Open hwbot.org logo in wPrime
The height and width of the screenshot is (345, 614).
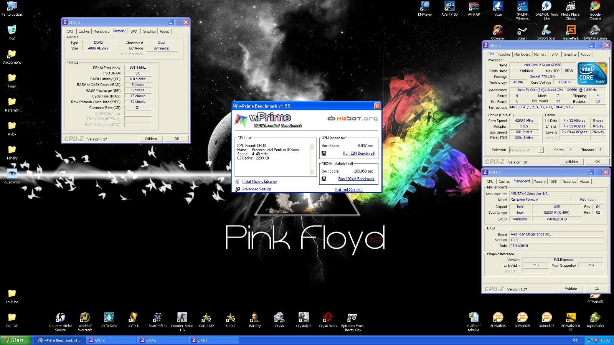(x=352, y=118)
